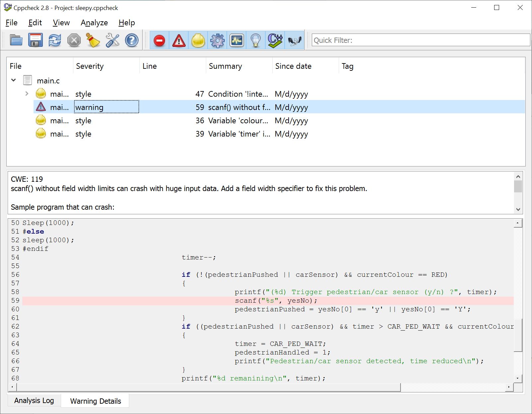Reanalyze files with the refresh arrows icon
This screenshot has height=414, width=532.
pyautogui.click(x=54, y=41)
